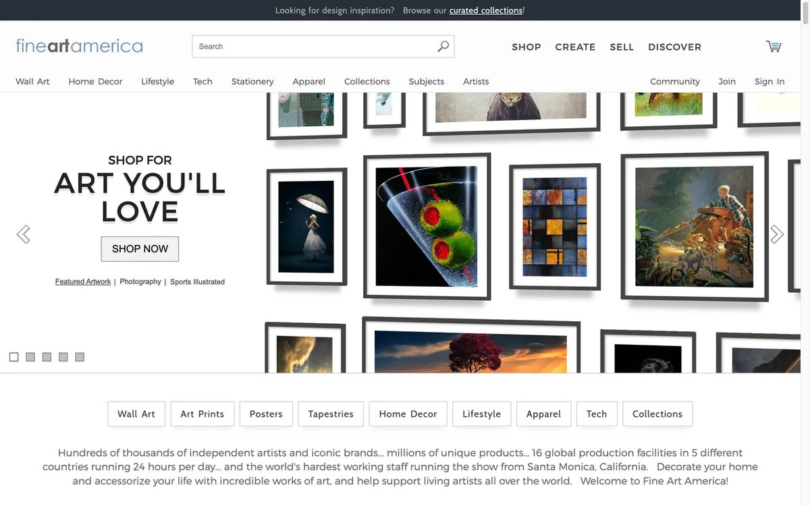The image size is (810, 506).
Task: Open the abstract colored squares artwork
Action: point(555,227)
